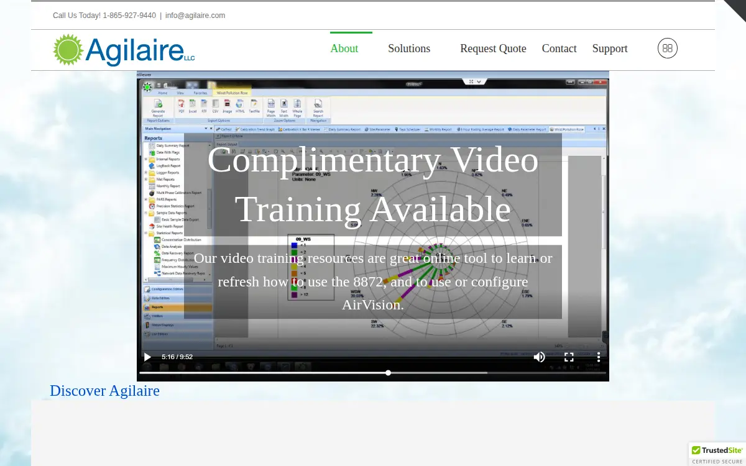Viewport: 746px width, 466px height.
Task: Open Configuration Editors panel in the video
Action: [x=178, y=289]
